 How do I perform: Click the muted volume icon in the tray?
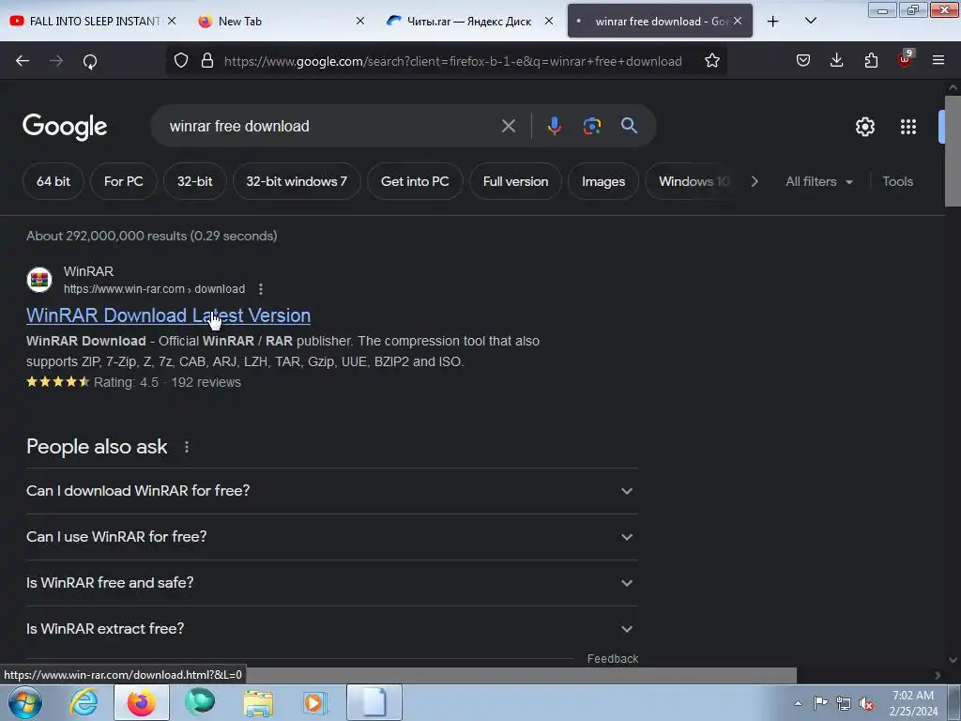pyautogui.click(x=866, y=703)
